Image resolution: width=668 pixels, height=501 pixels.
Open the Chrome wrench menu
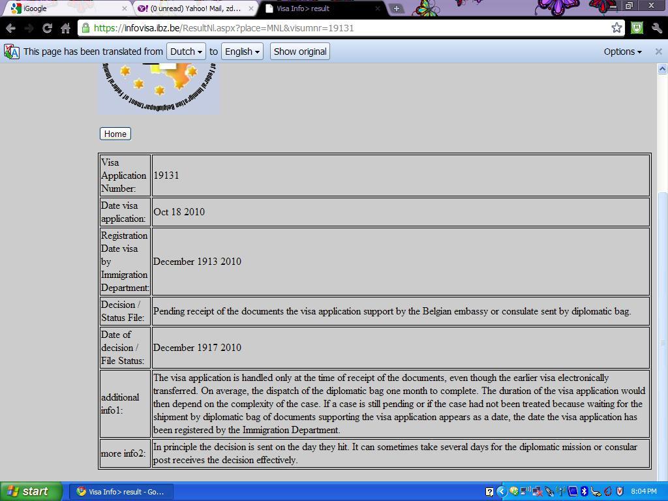656,28
